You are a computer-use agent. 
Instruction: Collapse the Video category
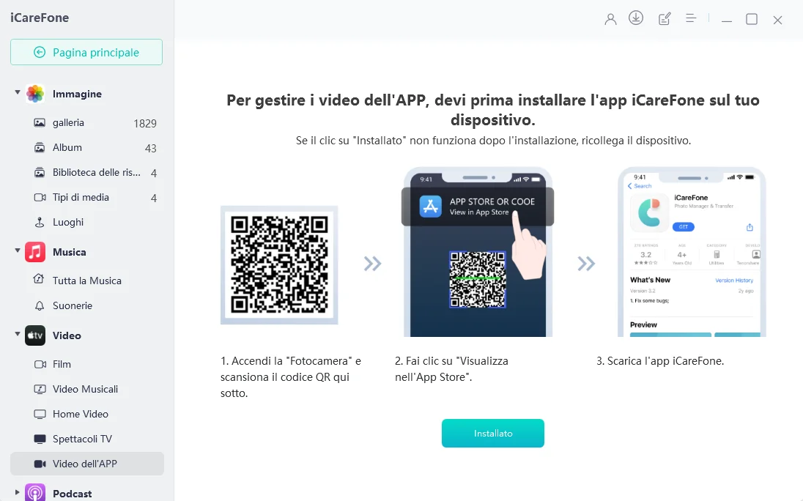pos(16,335)
